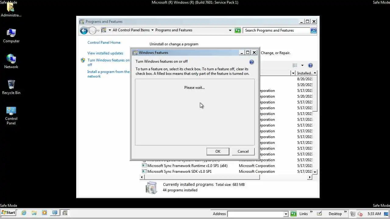Click the network status tray icon
The height and width of the screenshot is (219, 390).
coord(353,214)
